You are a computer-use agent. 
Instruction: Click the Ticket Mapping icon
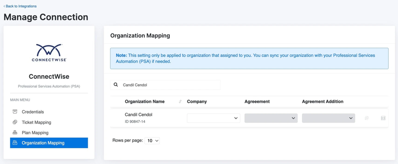coord(15,123)
